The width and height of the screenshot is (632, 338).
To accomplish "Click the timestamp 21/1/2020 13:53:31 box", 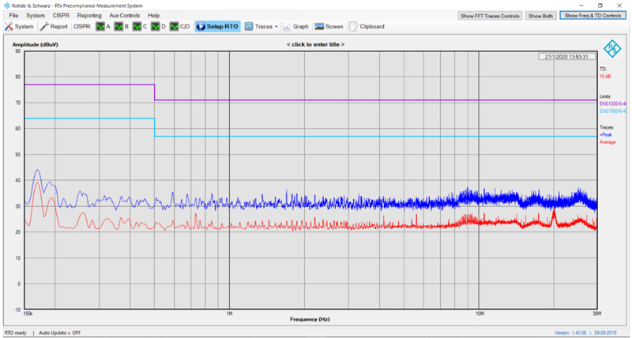I will pos(566,57).
